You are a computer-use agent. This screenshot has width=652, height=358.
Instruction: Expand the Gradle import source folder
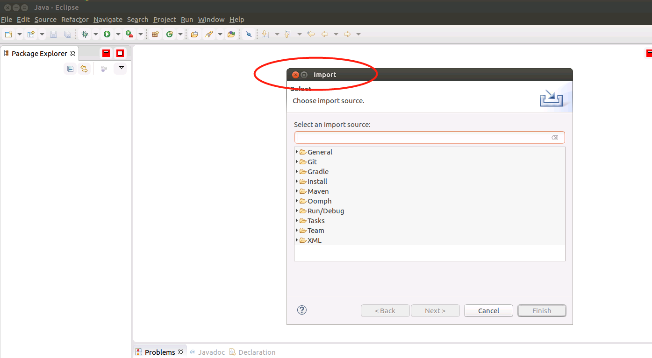tap(297, 171)
